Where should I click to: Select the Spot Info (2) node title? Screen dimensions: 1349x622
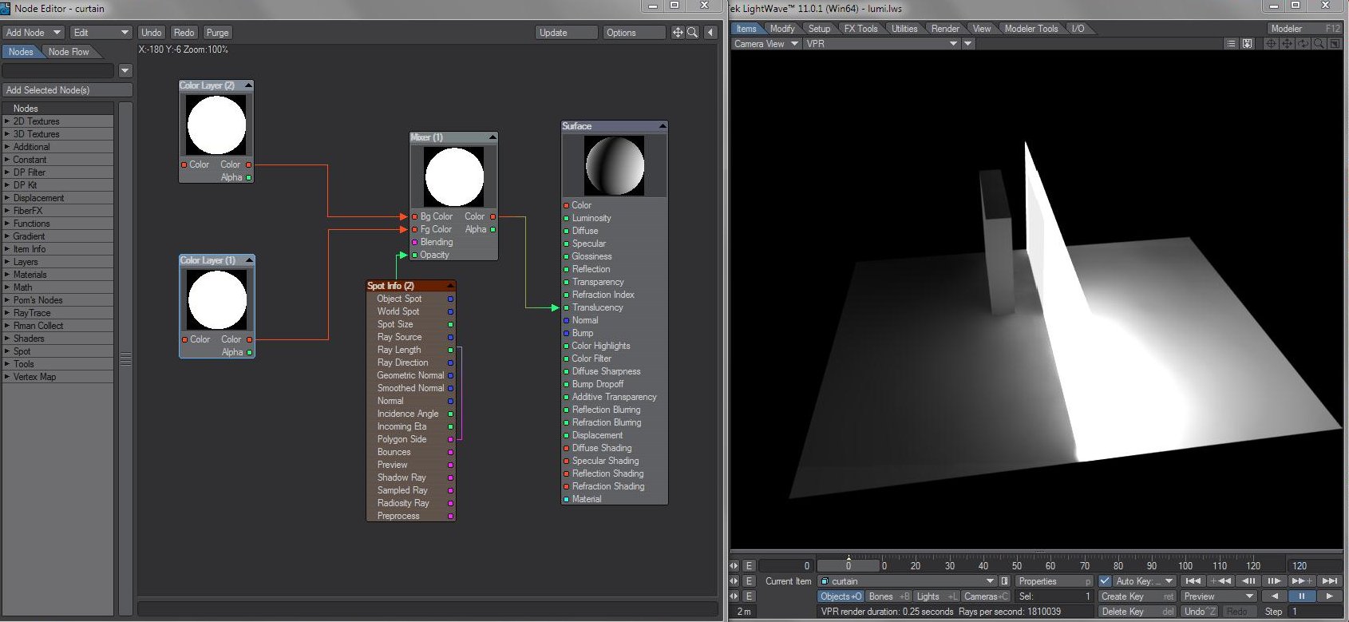tap(390, 286)
